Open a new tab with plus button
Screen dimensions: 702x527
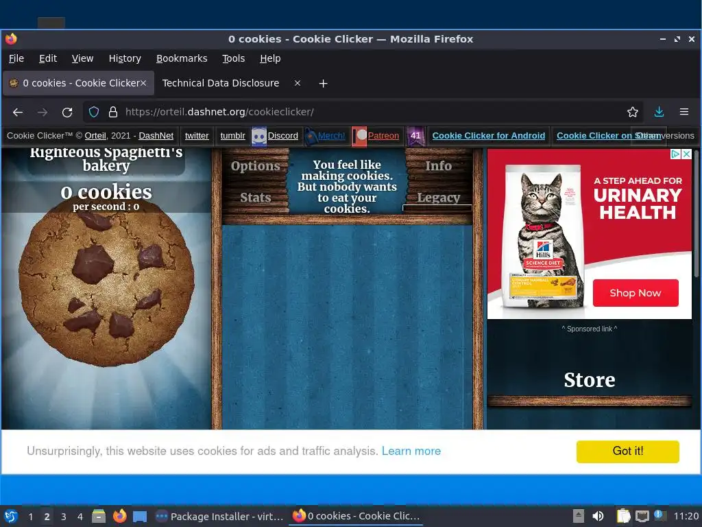click(323, 83)
